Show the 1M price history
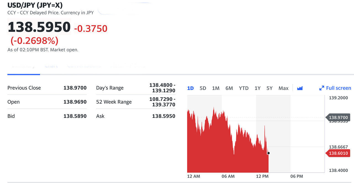The image size is (354, 183). 216,88
